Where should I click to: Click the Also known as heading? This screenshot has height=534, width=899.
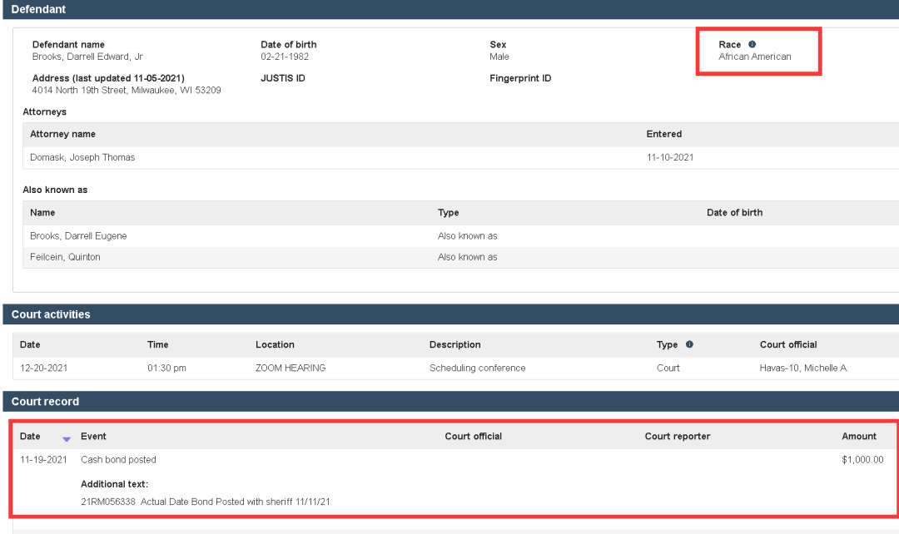click(55, 190)
